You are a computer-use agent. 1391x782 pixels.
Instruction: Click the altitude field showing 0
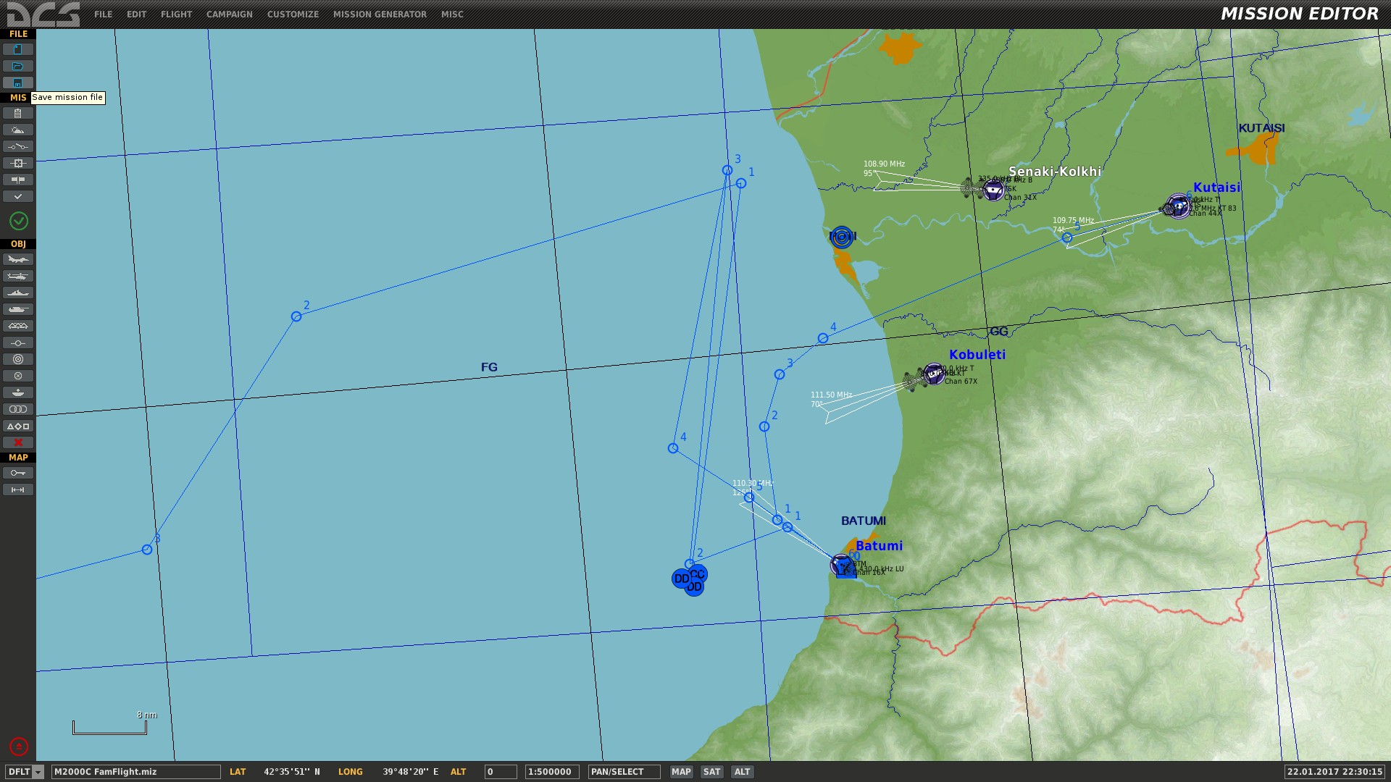pyautogui.click(x=501, y=772)
